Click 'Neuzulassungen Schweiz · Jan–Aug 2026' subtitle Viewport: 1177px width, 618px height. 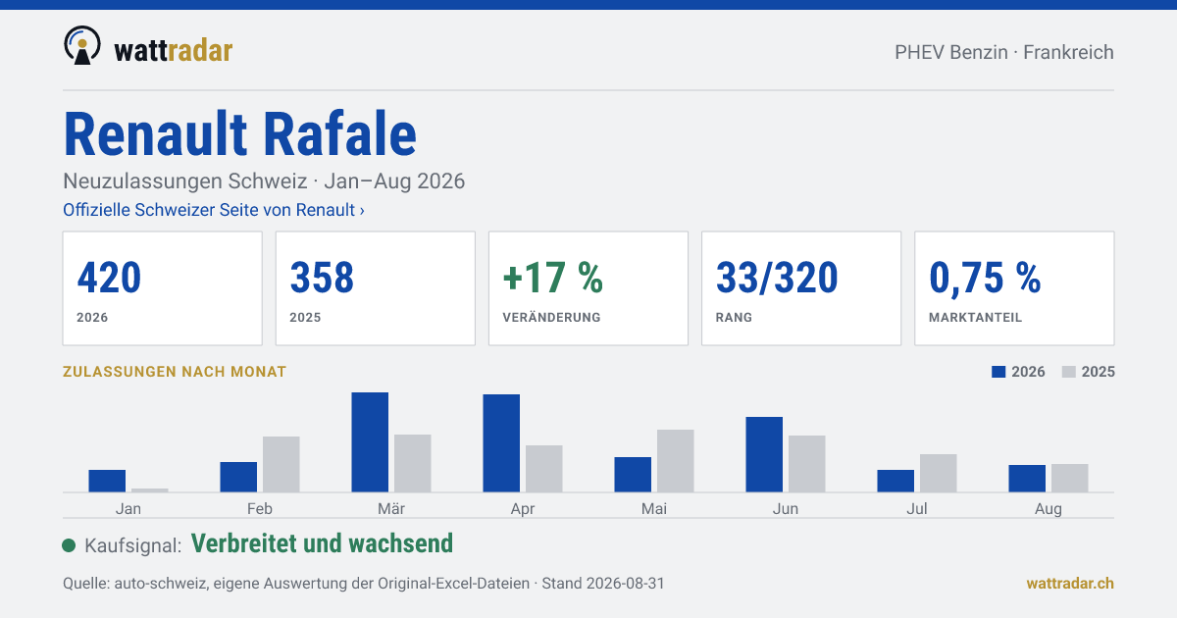pyautogui.click(x=264, y=181)
